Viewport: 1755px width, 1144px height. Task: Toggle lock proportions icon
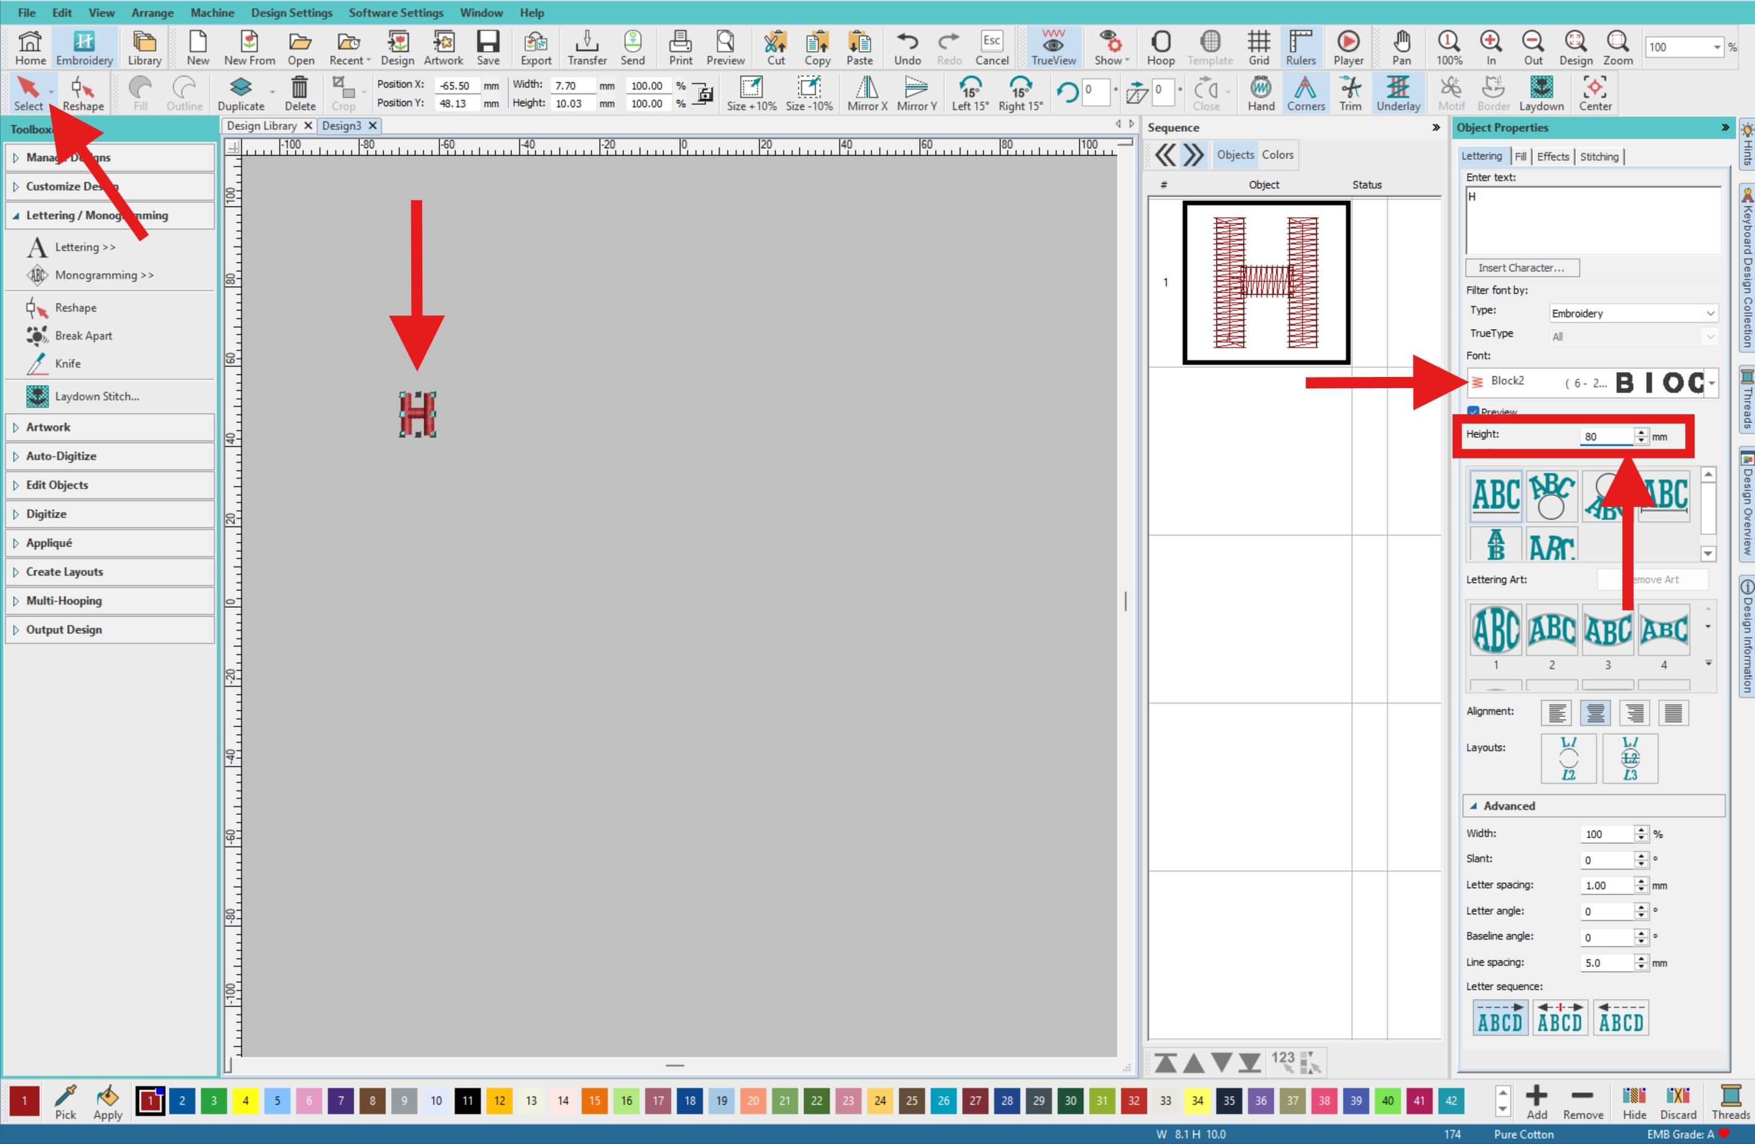point(705,93)
